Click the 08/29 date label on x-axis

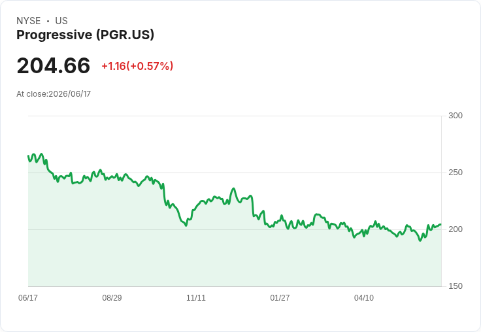[x=112, y=297]
